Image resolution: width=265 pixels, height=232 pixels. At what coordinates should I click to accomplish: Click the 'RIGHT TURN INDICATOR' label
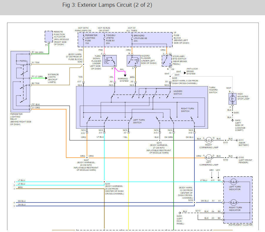click(235, 209)
